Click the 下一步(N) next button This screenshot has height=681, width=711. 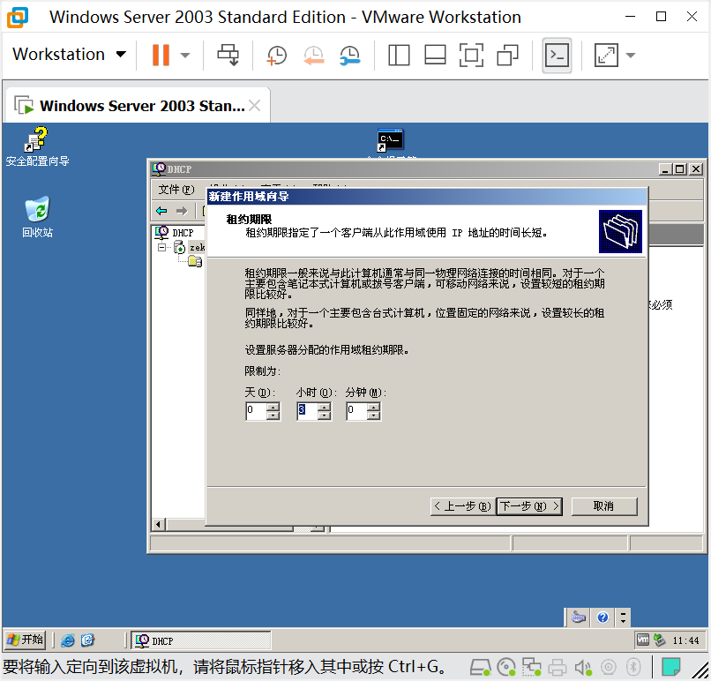click(x=529, y=506)
